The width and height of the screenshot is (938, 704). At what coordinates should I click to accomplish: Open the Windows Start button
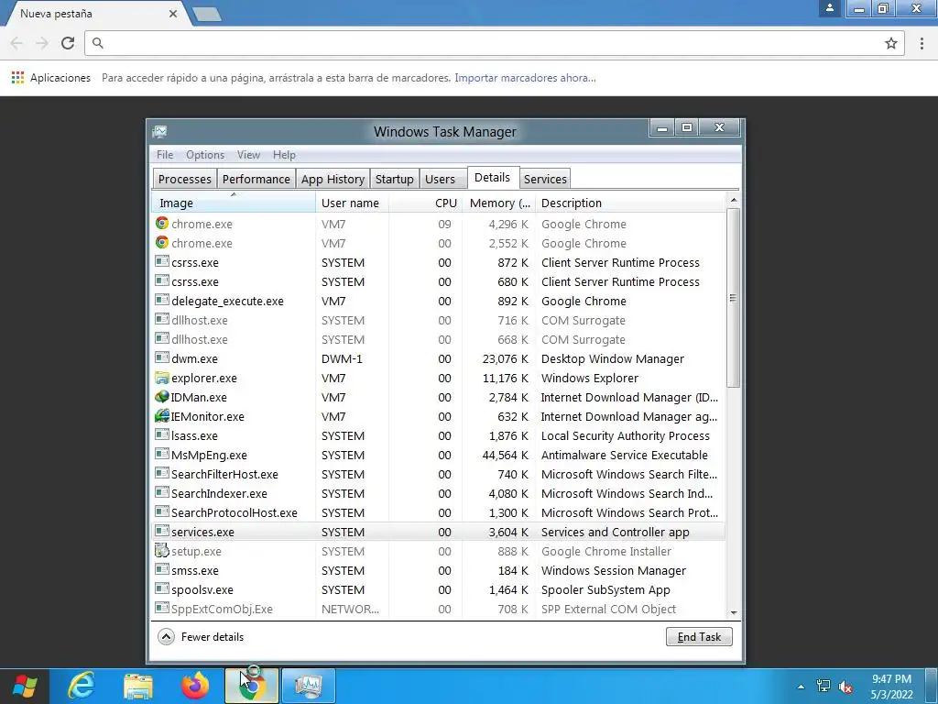pos(25,686)
